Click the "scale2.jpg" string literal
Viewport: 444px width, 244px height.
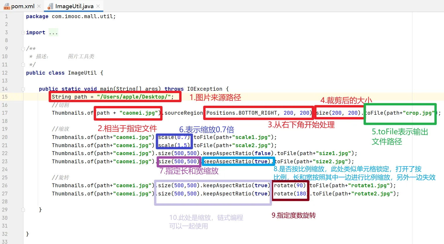click(x=251, y=145)
